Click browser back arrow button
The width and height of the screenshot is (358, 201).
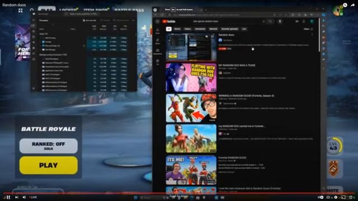coord(156,15)
